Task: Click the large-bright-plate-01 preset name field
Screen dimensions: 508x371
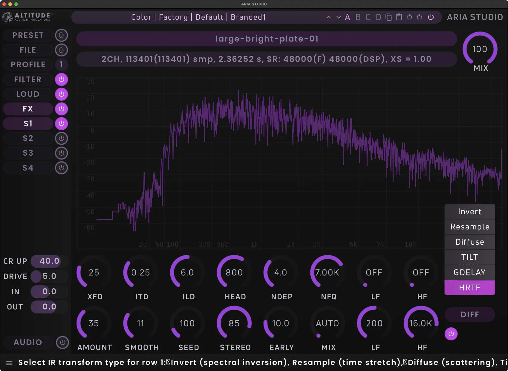Action: (267, 39)
